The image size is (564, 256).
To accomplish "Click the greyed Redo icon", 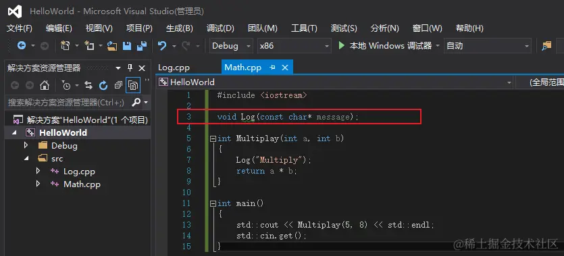I will (x=186, y=46).
